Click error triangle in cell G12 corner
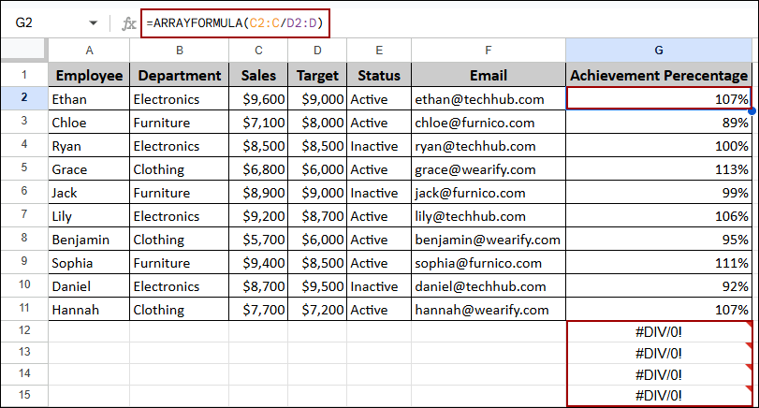The width and height of the screenshot is (759, 408). pos(748,325)
